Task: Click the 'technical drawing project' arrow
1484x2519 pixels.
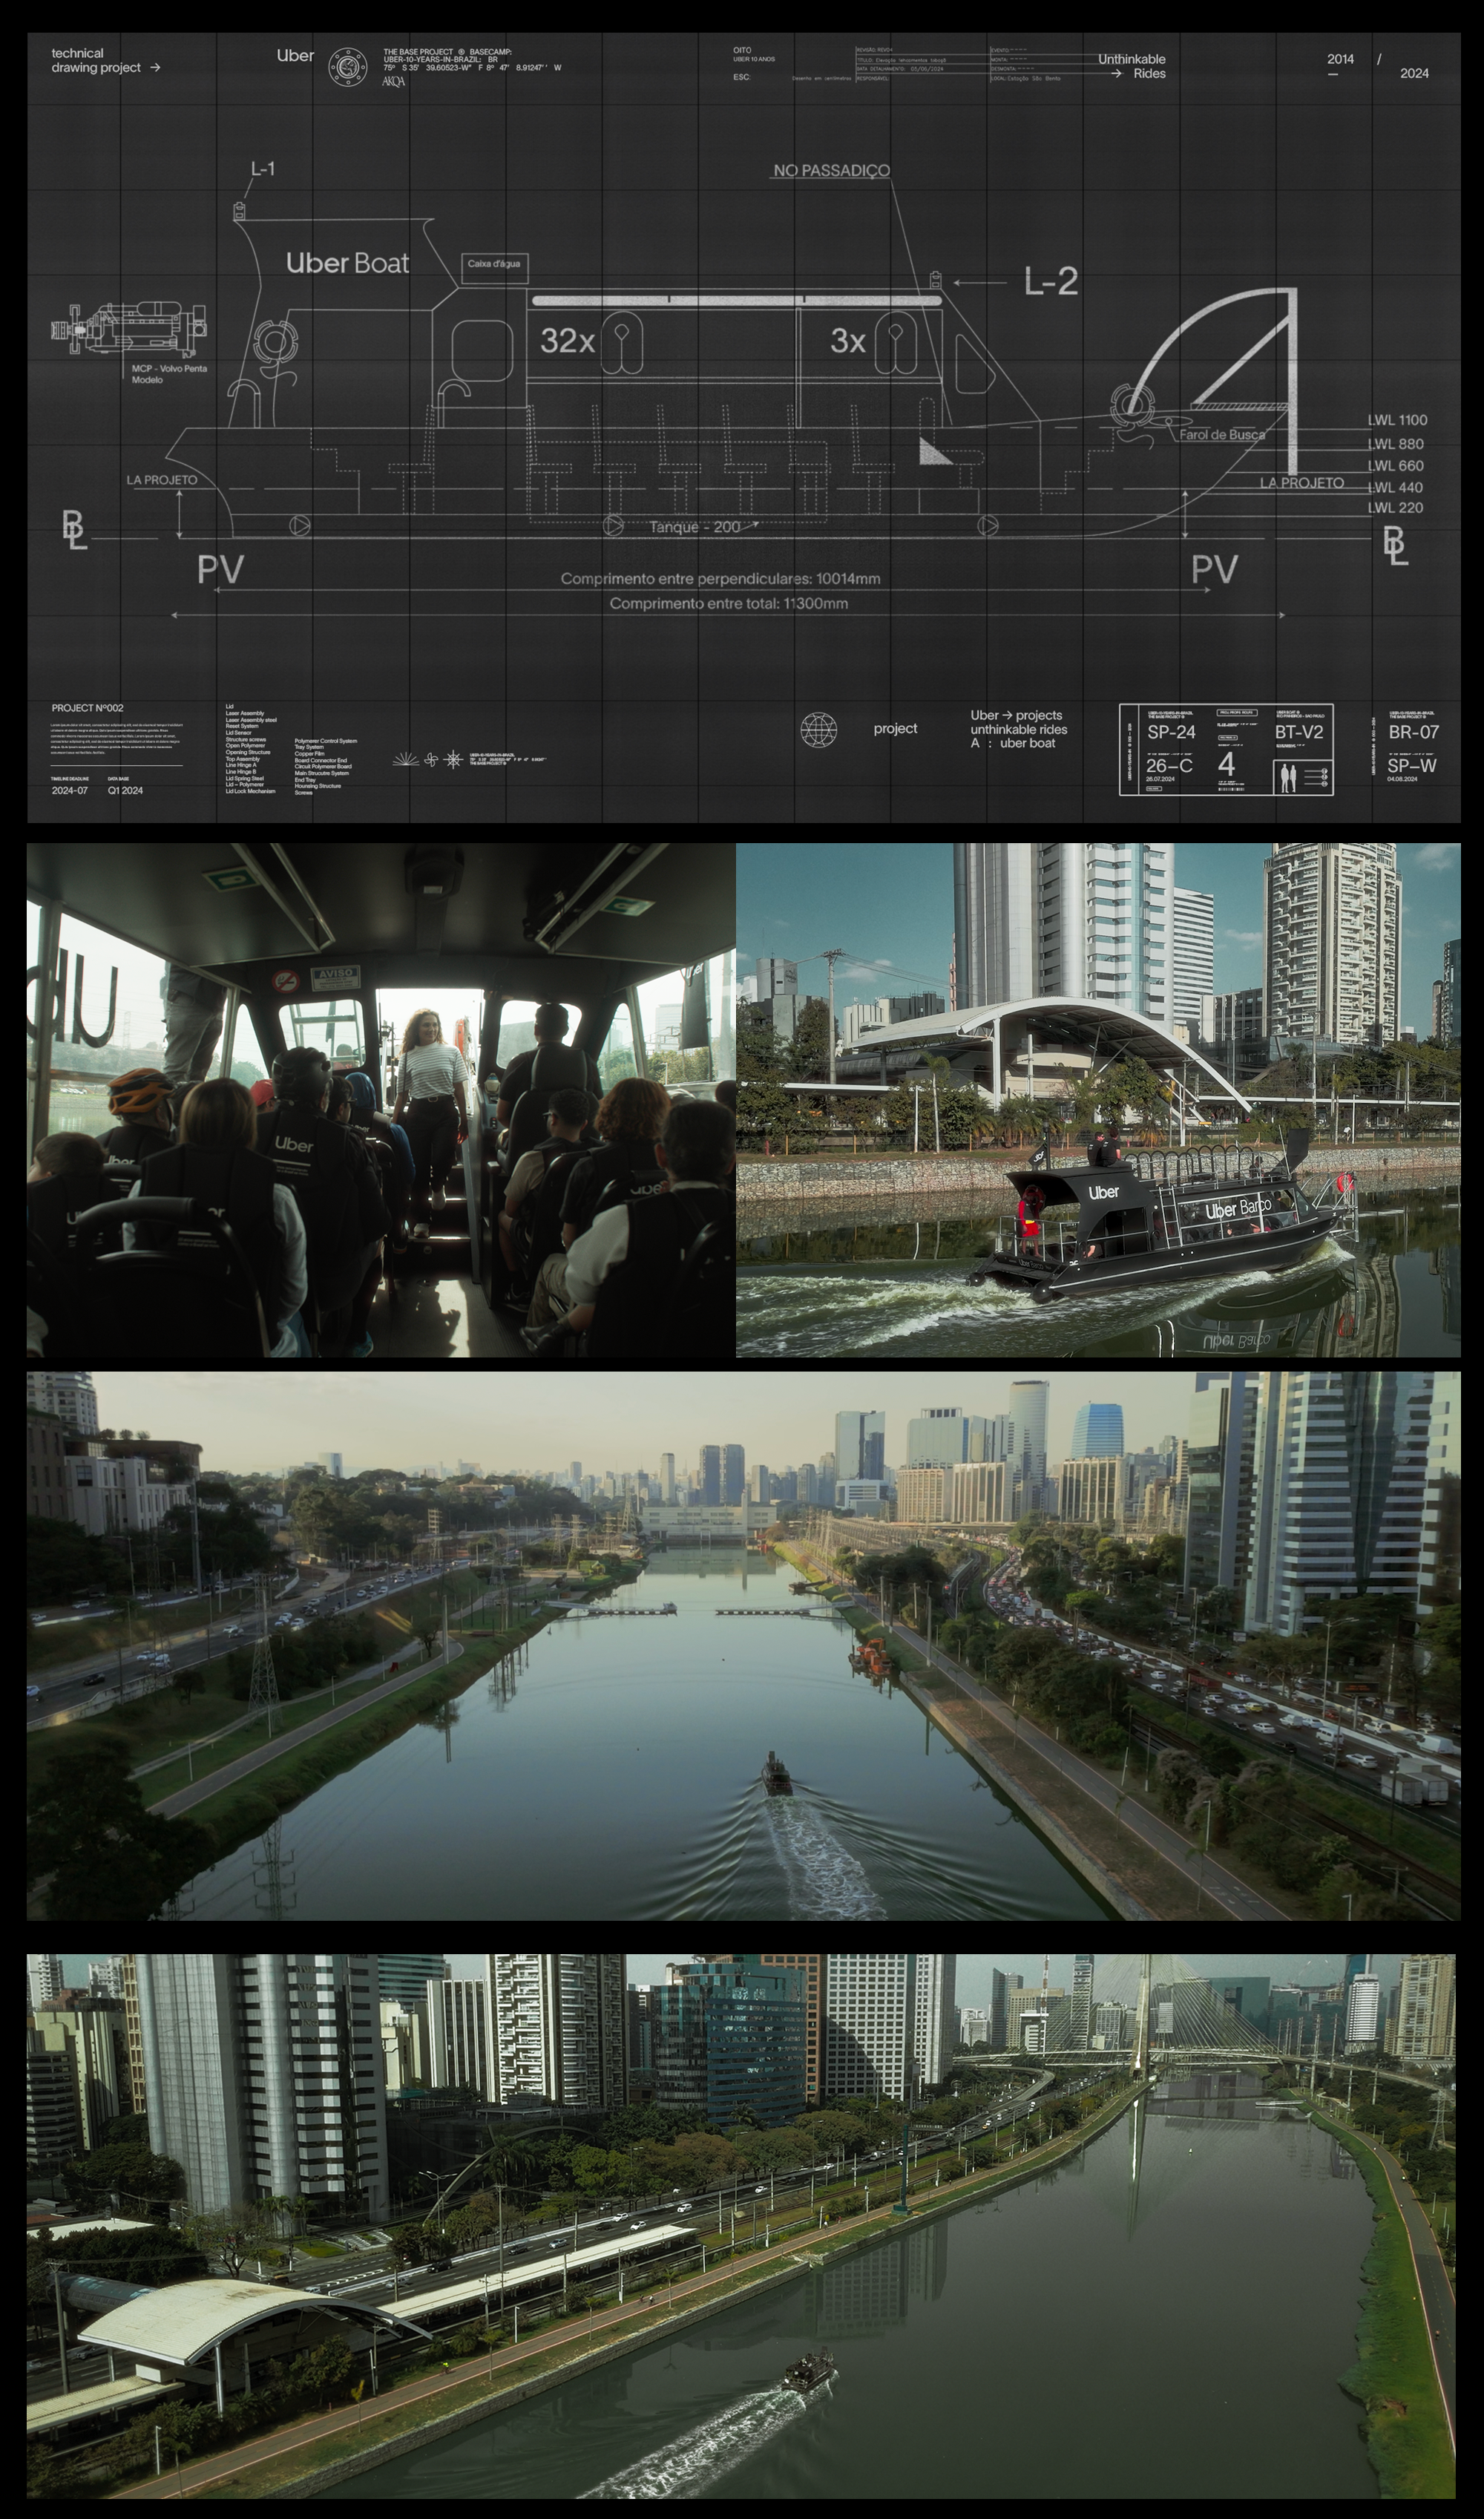Action: pyautogui.click(x=155, y=68)
